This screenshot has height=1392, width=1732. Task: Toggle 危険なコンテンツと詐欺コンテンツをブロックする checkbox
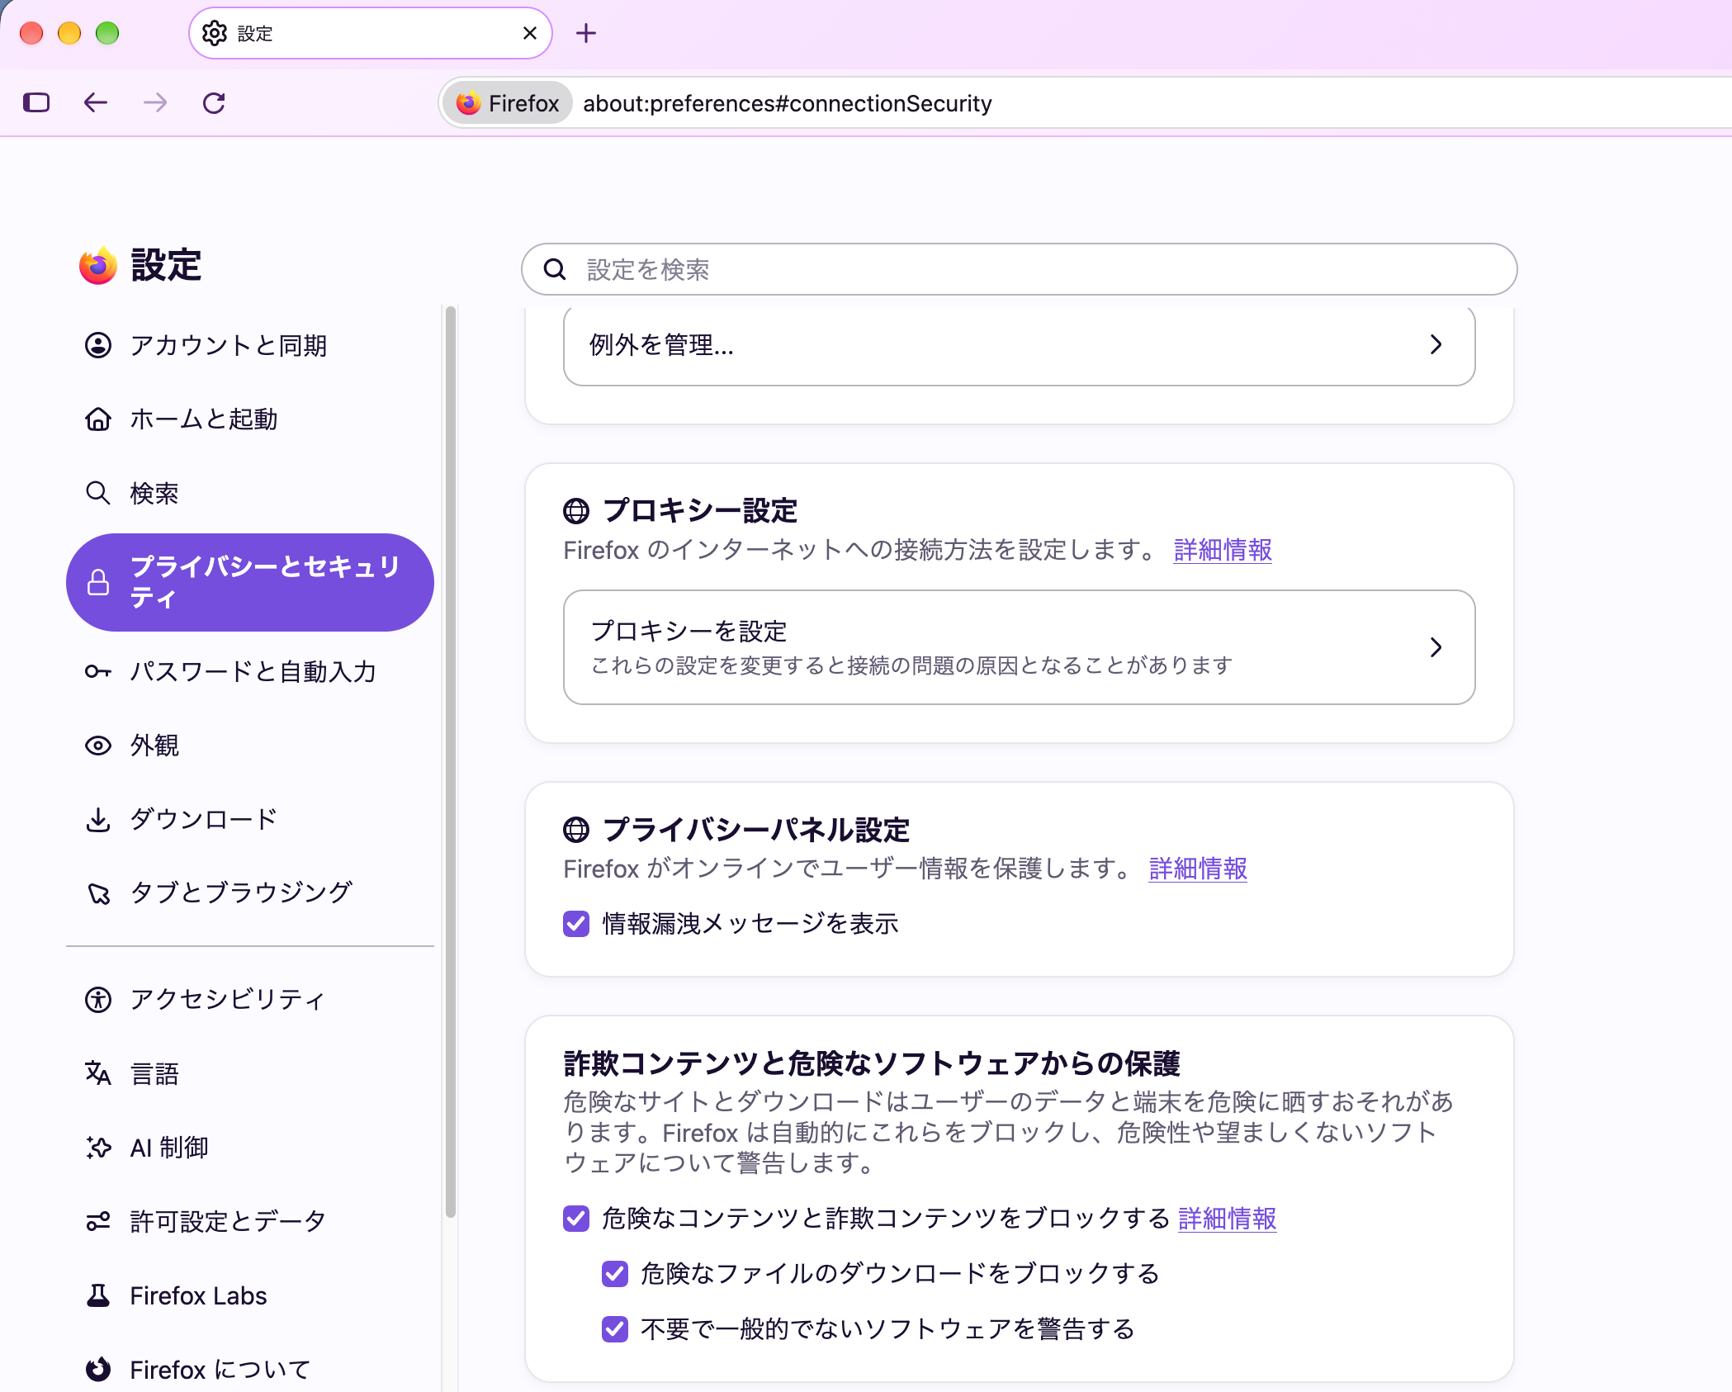pos(576,1219)
